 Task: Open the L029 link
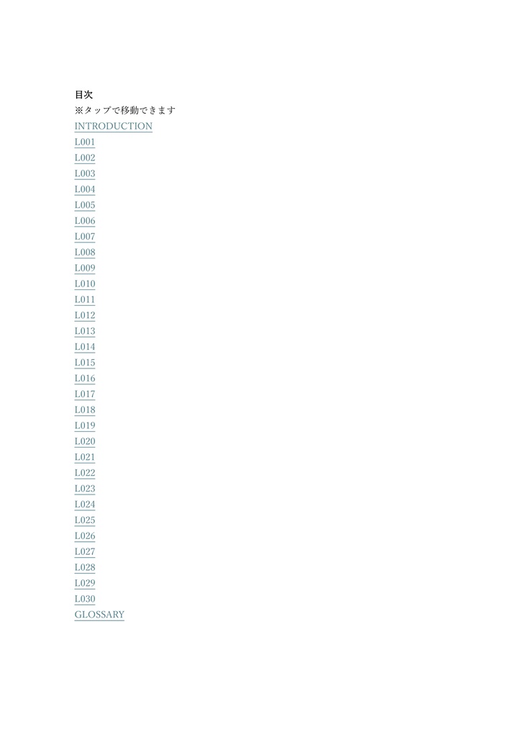[85, 583]
